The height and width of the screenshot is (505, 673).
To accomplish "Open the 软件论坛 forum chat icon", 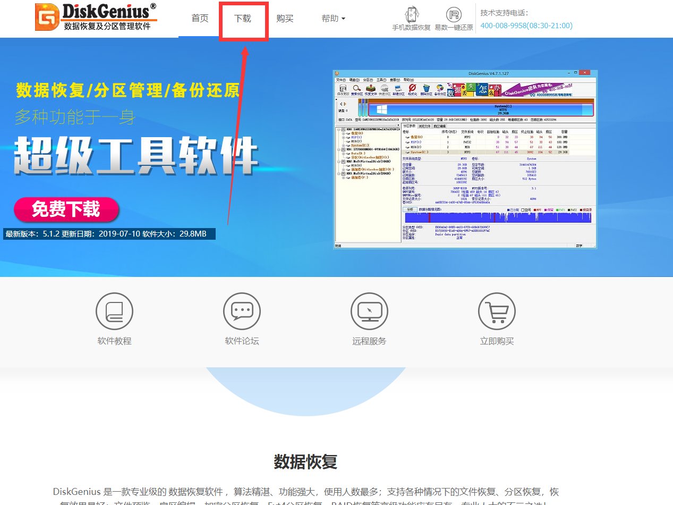I will [242, 311].
